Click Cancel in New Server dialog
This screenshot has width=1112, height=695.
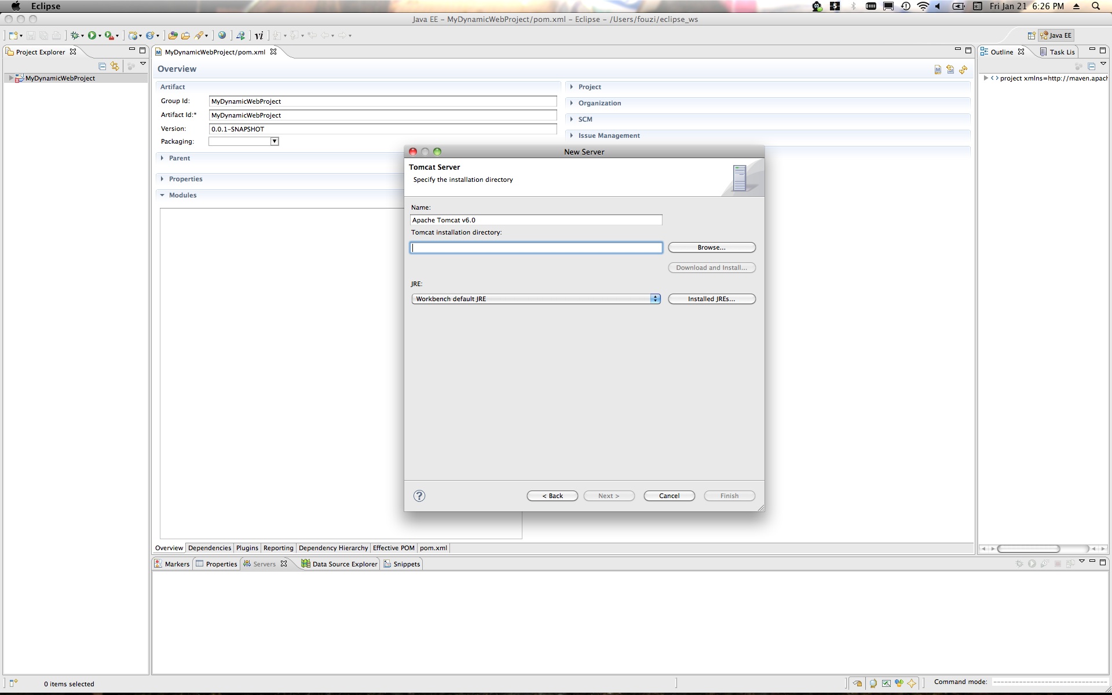click(670, 496)
